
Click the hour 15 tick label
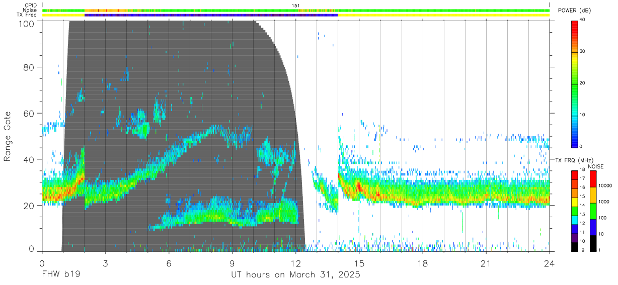pos(359,263)
